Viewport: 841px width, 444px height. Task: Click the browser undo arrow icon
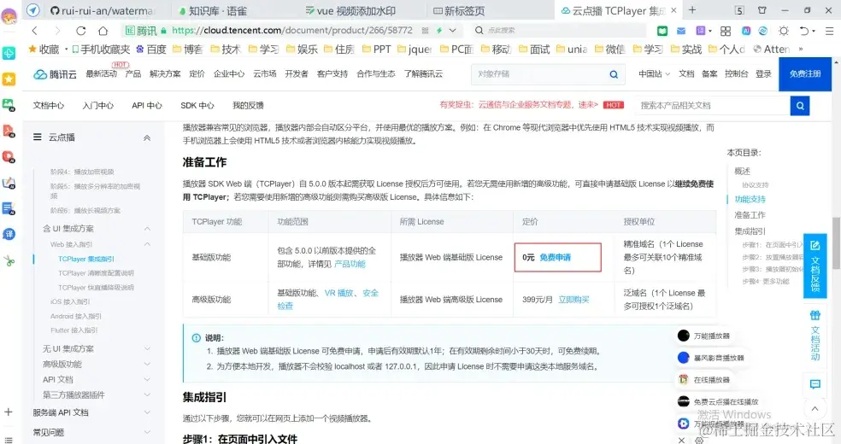click(803, 31)
